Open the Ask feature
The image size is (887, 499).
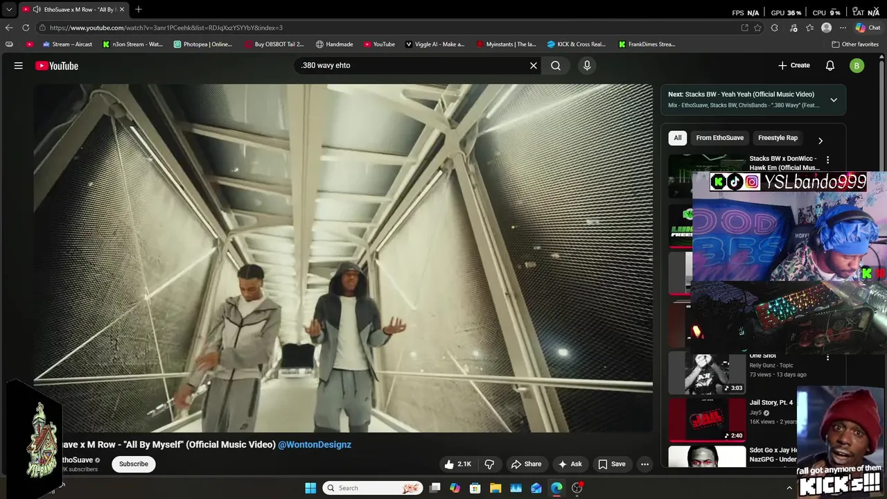tap(570, 464)
